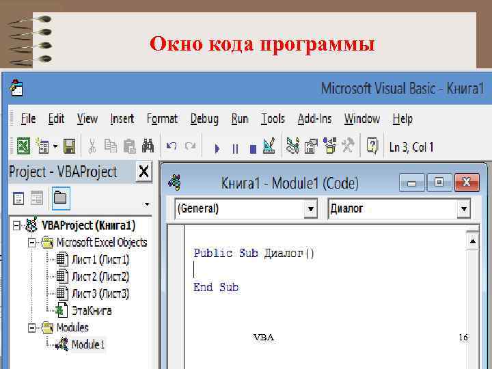492x369 pixels.
Task: Select Лист1 (Лист1) in the tree
Action: 100,260
